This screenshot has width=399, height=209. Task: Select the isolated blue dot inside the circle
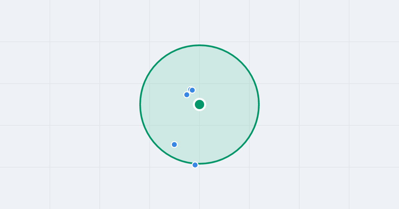click(174, 144)
